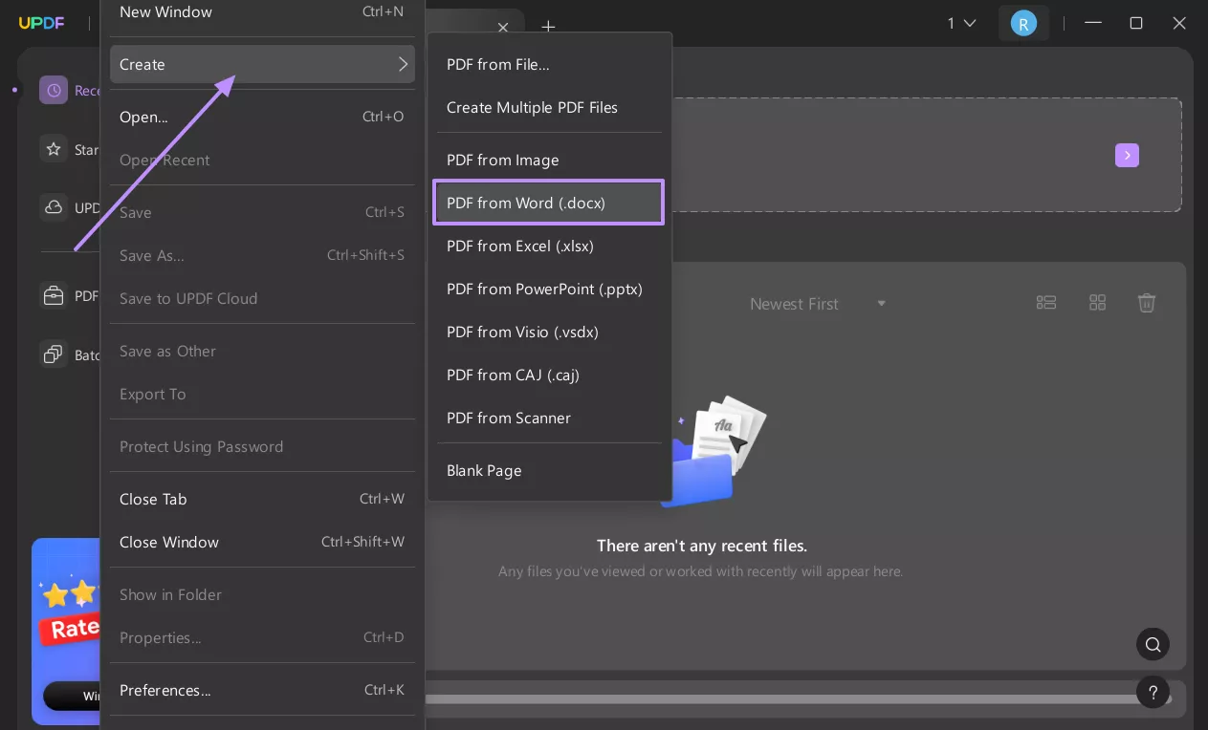The height and width of the screenshot is (730, 1208).
Task: Open the help question mark icon
Action: click(x=1153, y=692)
